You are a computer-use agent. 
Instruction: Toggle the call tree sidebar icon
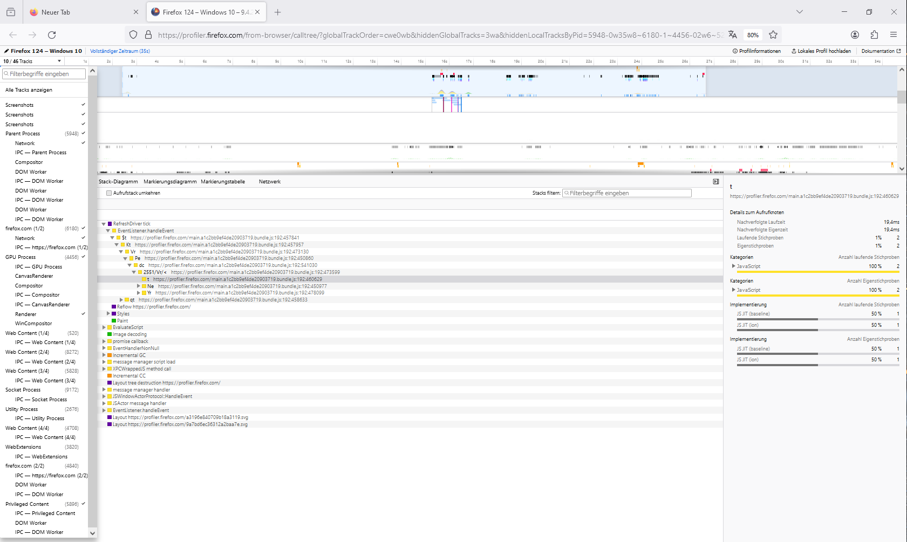tap(716, 182)
